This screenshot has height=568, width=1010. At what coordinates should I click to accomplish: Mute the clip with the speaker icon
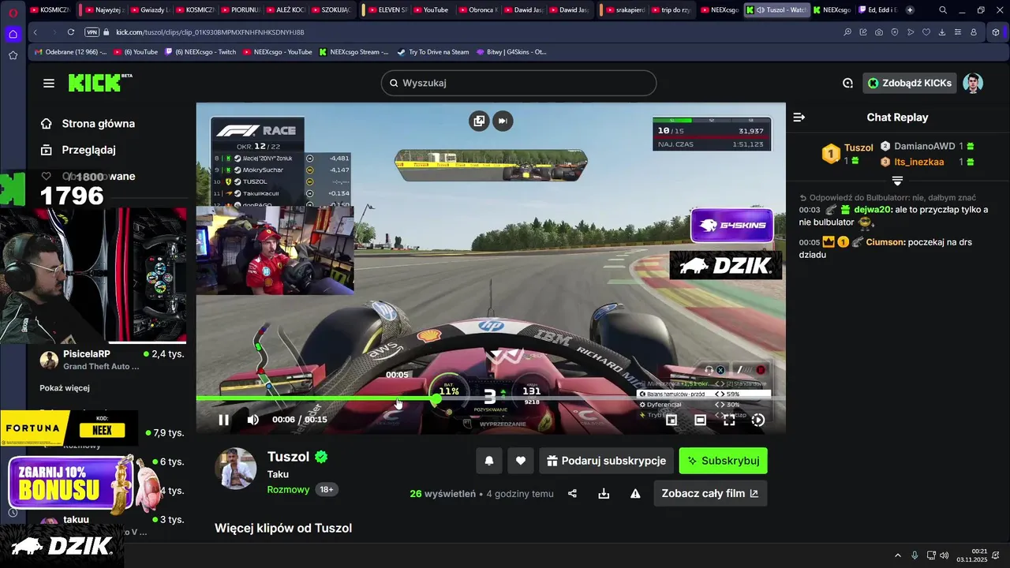(252, 420)
